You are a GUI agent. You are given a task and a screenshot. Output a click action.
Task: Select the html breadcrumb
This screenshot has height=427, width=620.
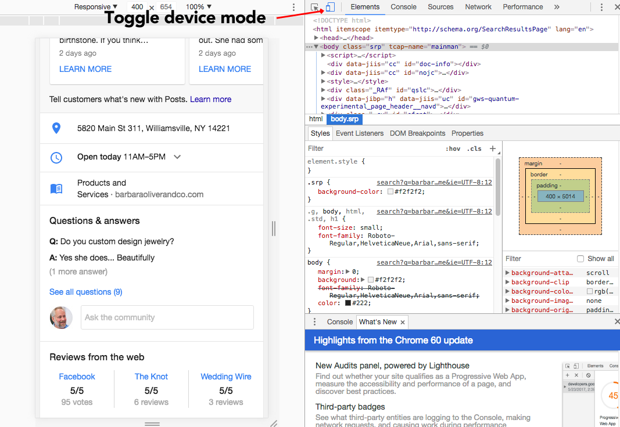pos(316,119)
